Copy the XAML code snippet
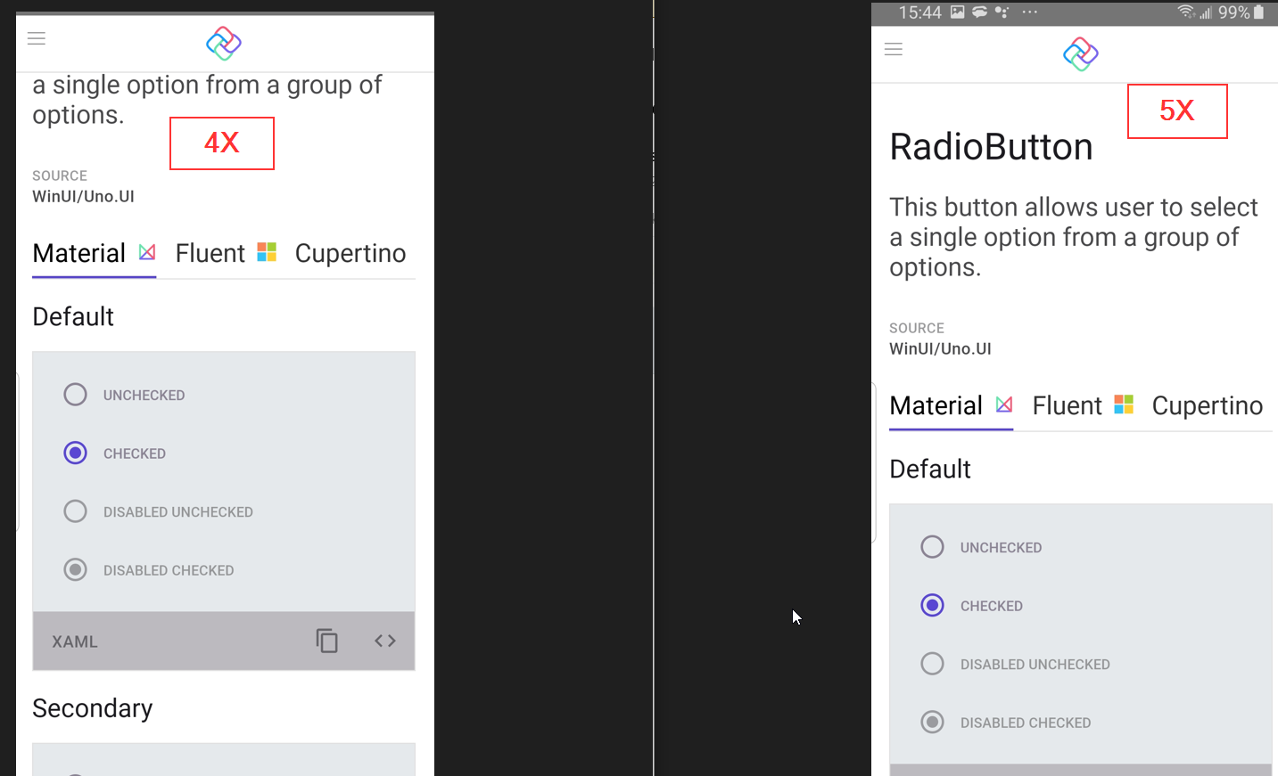This screenshot has height=776, width=1278. point(326,641)
